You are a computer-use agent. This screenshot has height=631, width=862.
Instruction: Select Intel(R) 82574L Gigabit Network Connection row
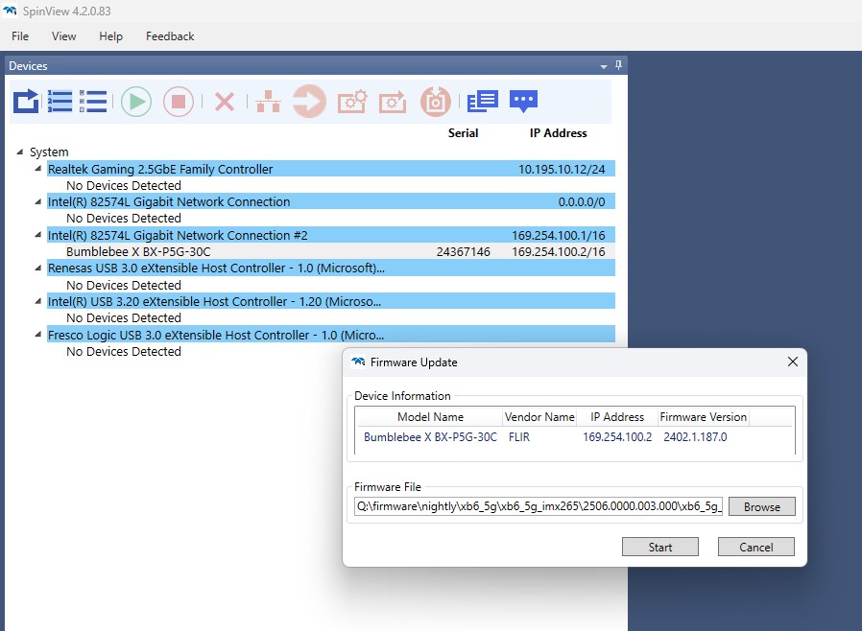click(x=331, y=201)
